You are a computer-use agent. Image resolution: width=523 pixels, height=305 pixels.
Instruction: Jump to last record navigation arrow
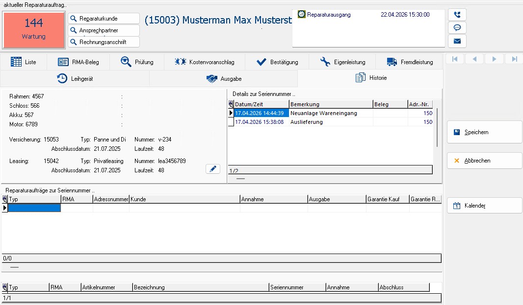[x=514, y=59]
